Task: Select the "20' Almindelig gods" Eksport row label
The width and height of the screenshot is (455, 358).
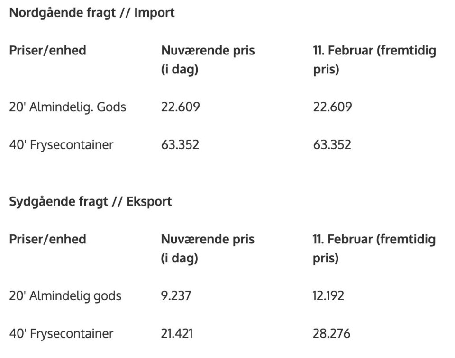Action: click(65, 296)
